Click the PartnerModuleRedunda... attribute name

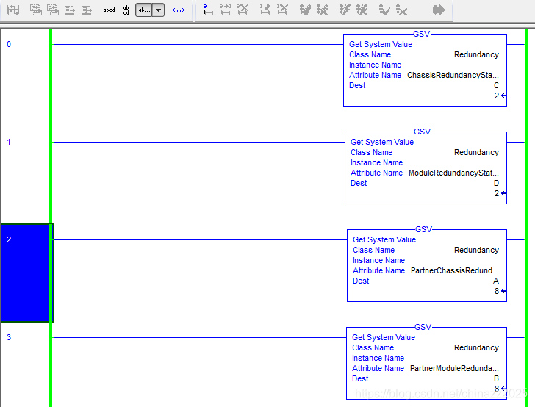(x=454, y=368)
